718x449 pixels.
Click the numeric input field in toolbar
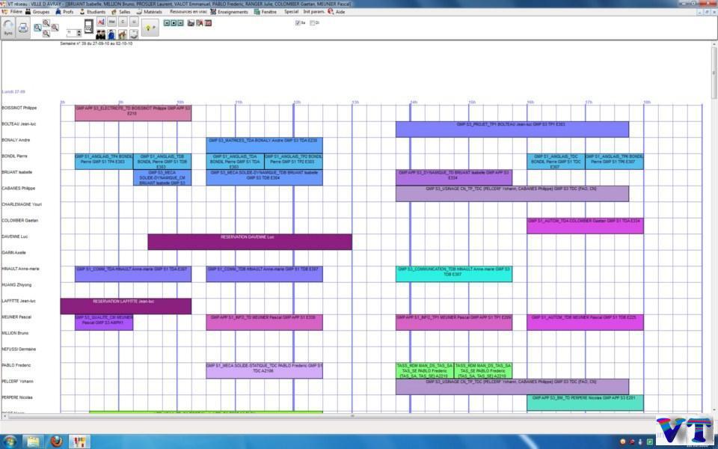70,33
